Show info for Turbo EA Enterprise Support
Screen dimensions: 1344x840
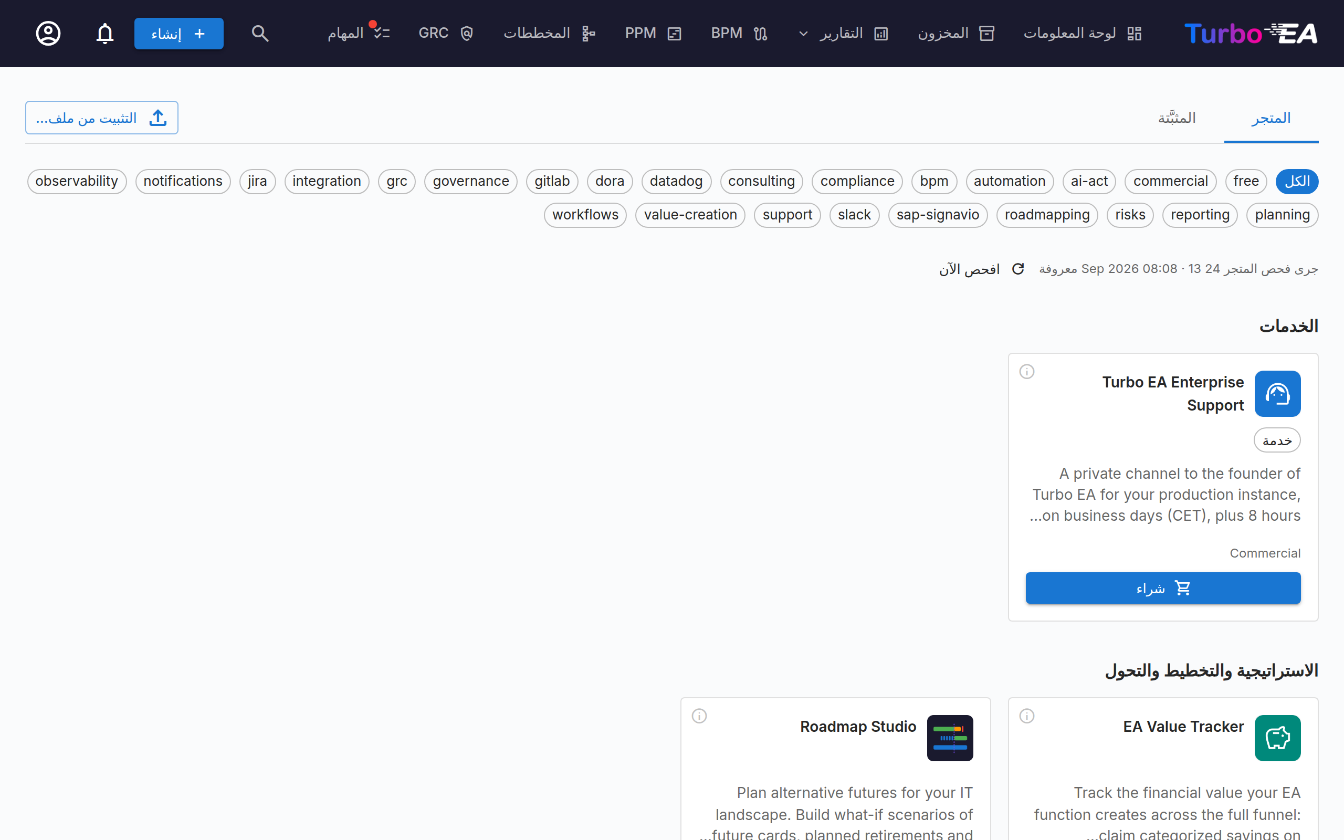coord(1027,371)
